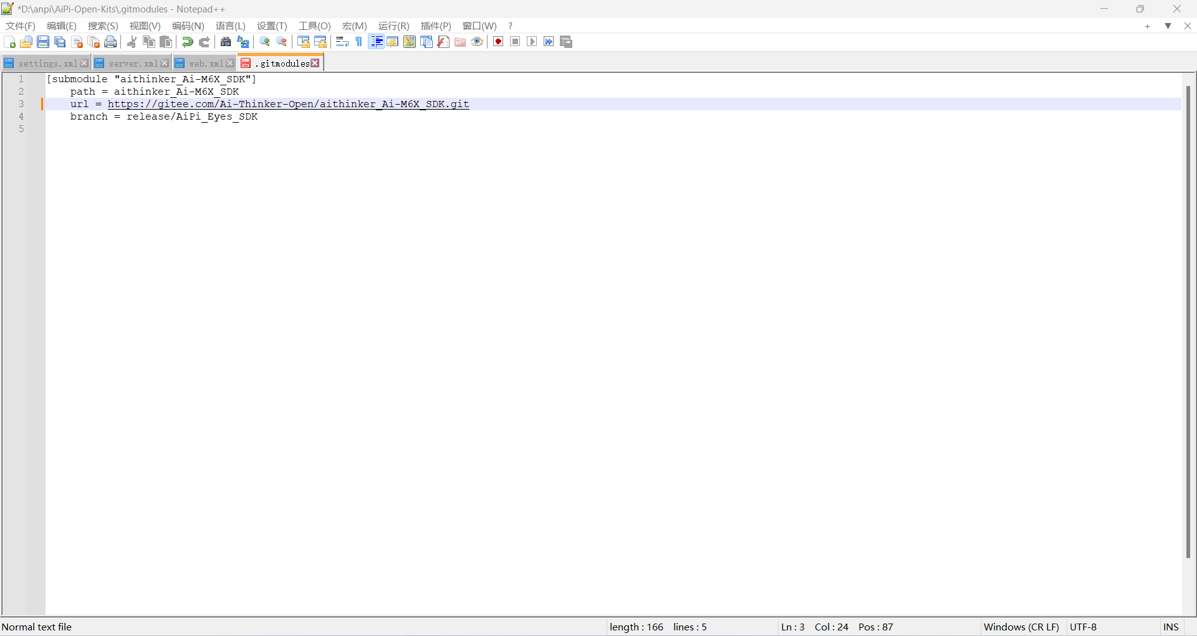The image size is (1197, 636).
Task: Open the 文件(F) menu
Action: pyautogui.click(x=21, y=26)
